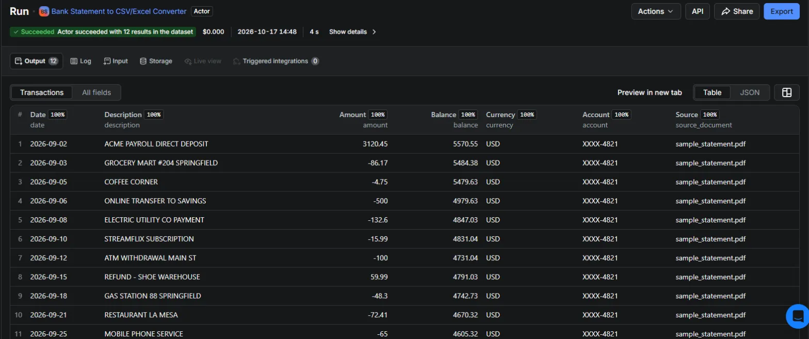Click balance 5570.55 cell

tap(465, 144)
